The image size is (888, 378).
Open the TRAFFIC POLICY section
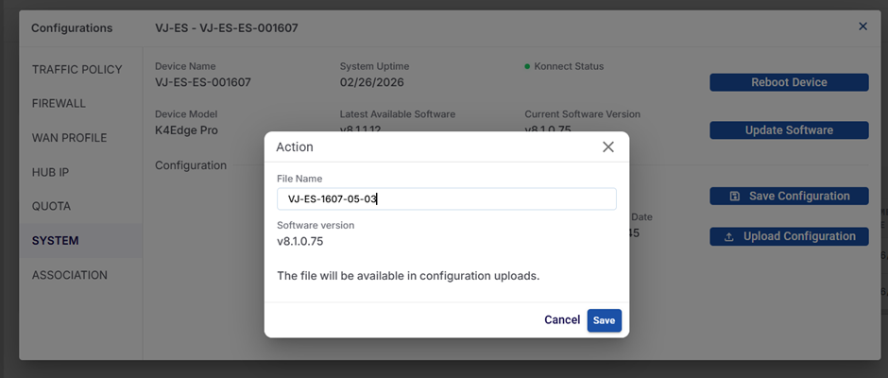pyautogui.click(x=77, y=70)
